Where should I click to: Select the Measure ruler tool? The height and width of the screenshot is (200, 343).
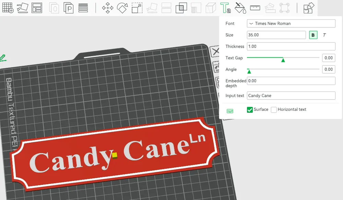tap(255, 8)
